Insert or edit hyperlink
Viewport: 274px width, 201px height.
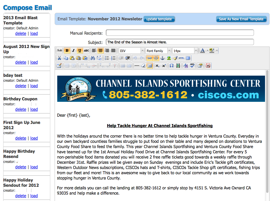click(x=149, y=58)
